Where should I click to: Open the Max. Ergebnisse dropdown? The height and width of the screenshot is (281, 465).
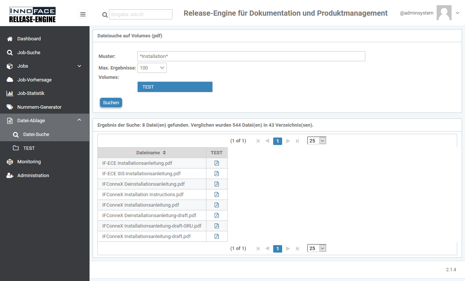pyautogui.click(x=152, y=68)
